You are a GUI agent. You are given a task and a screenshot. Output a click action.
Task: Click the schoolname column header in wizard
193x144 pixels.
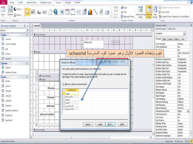point(72,90)
